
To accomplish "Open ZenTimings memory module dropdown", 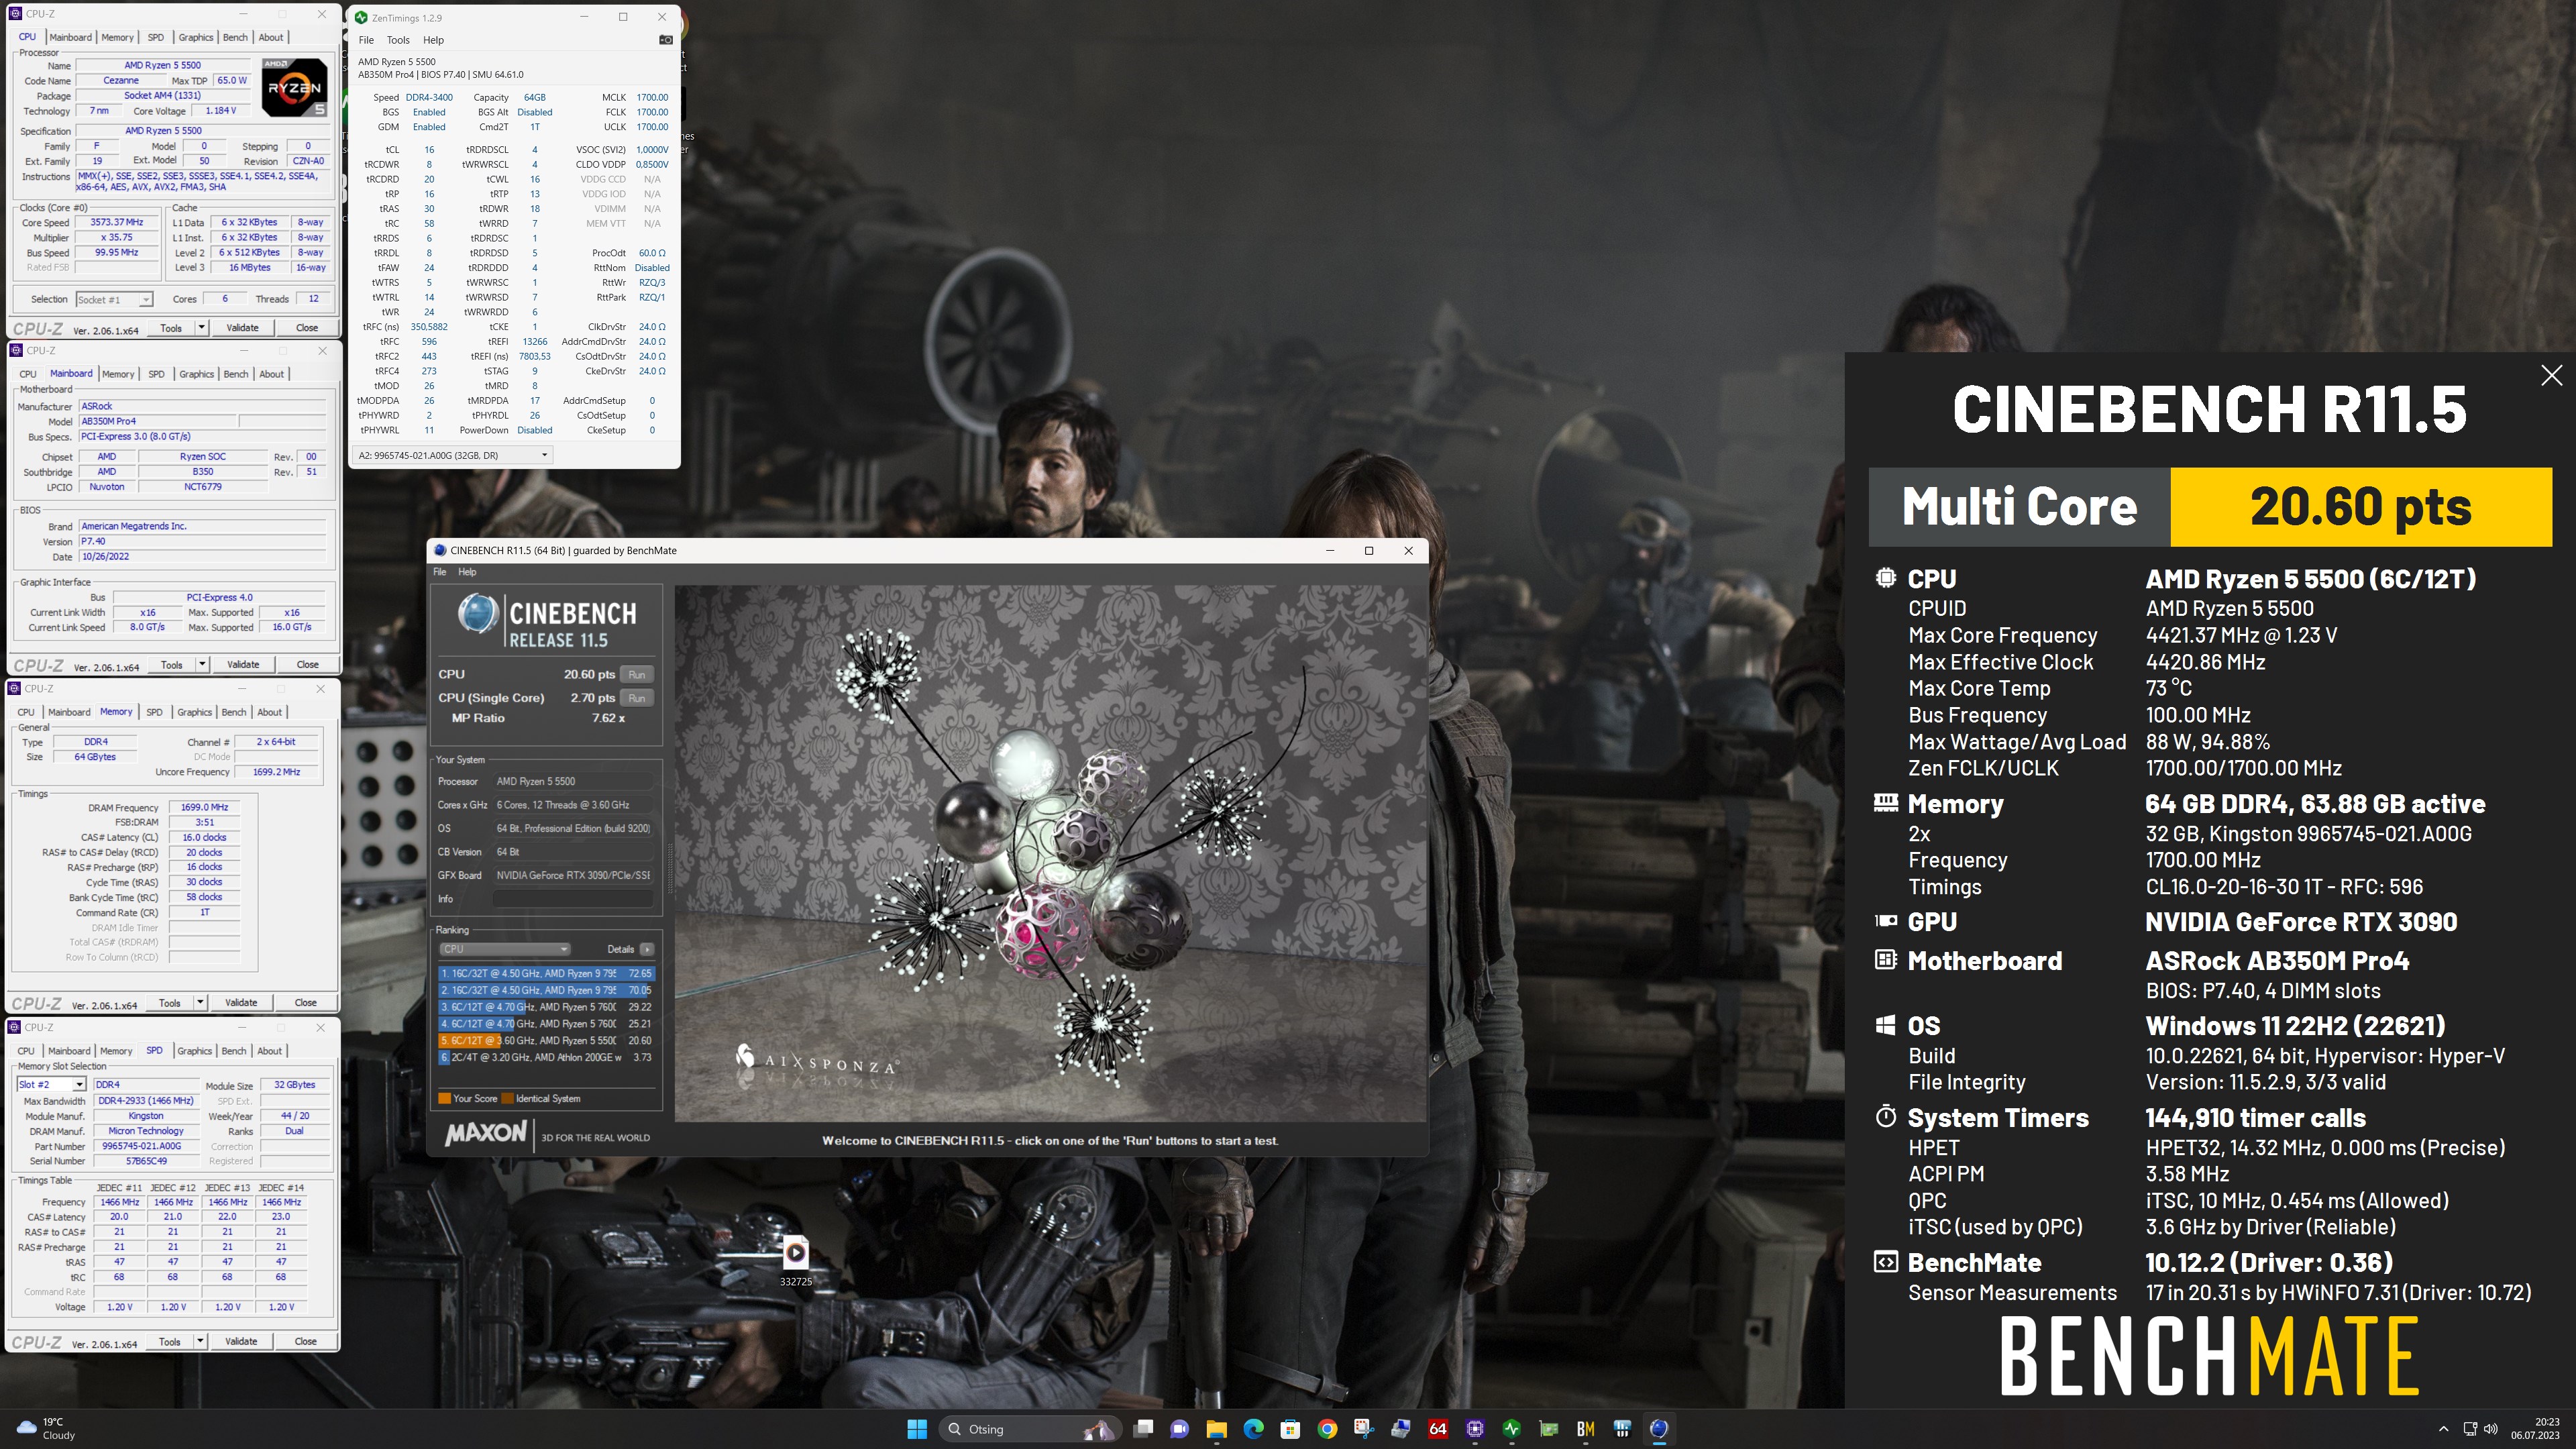I will 452,455.
